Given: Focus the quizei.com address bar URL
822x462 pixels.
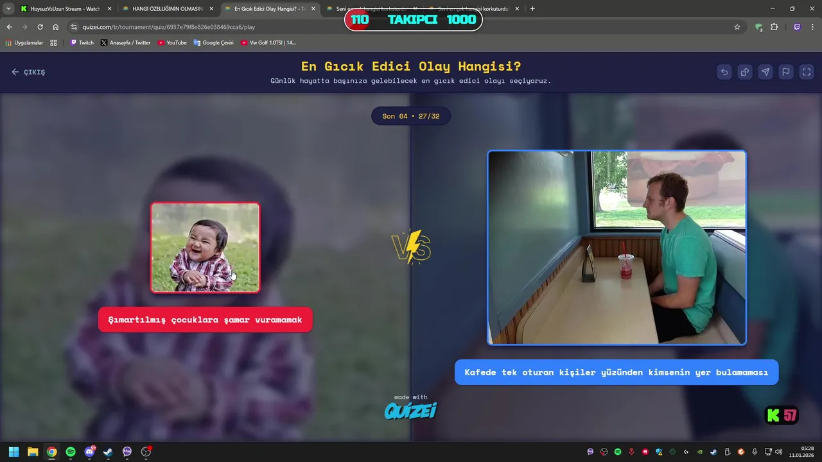Looking at the screenshot, I should 168,27.
